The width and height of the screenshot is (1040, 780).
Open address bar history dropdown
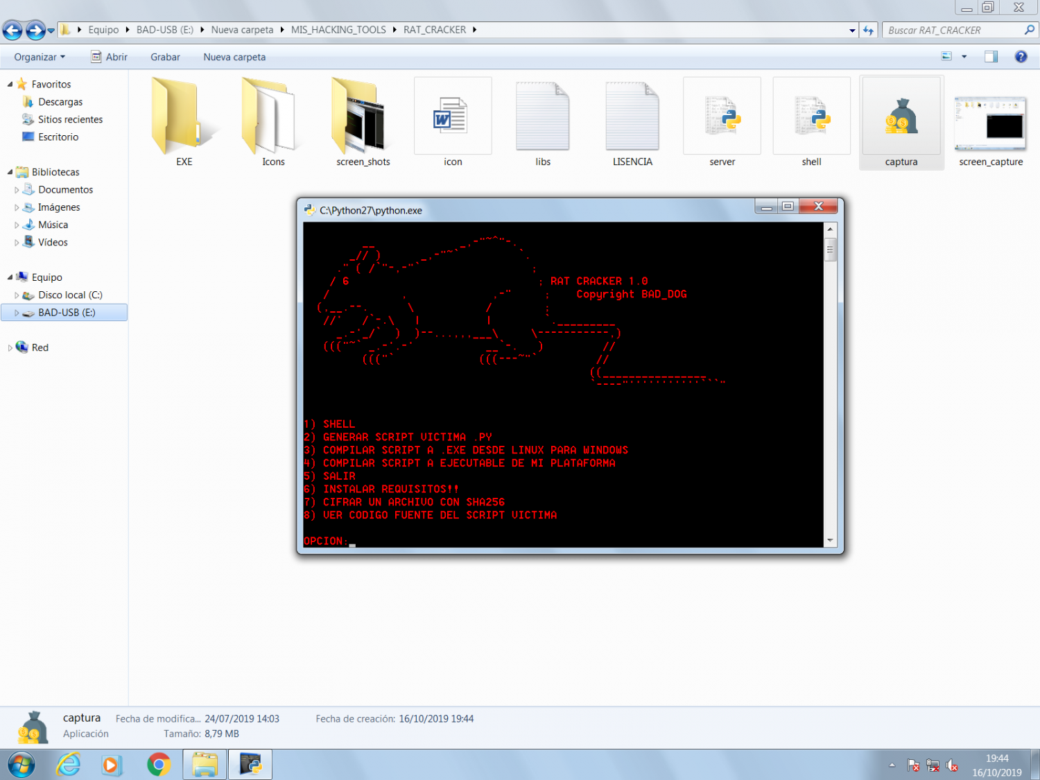pos(852,31)
